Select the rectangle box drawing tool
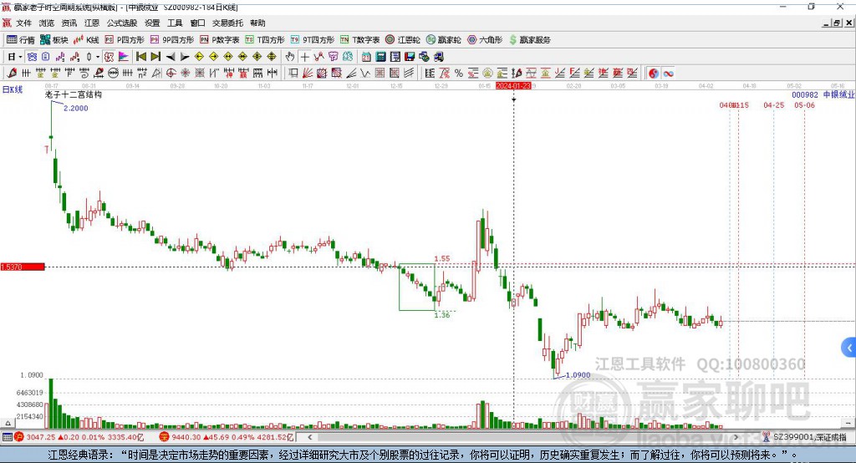This screenshot has height=463, width=856. pyautogui.click(x=293, y=74)
